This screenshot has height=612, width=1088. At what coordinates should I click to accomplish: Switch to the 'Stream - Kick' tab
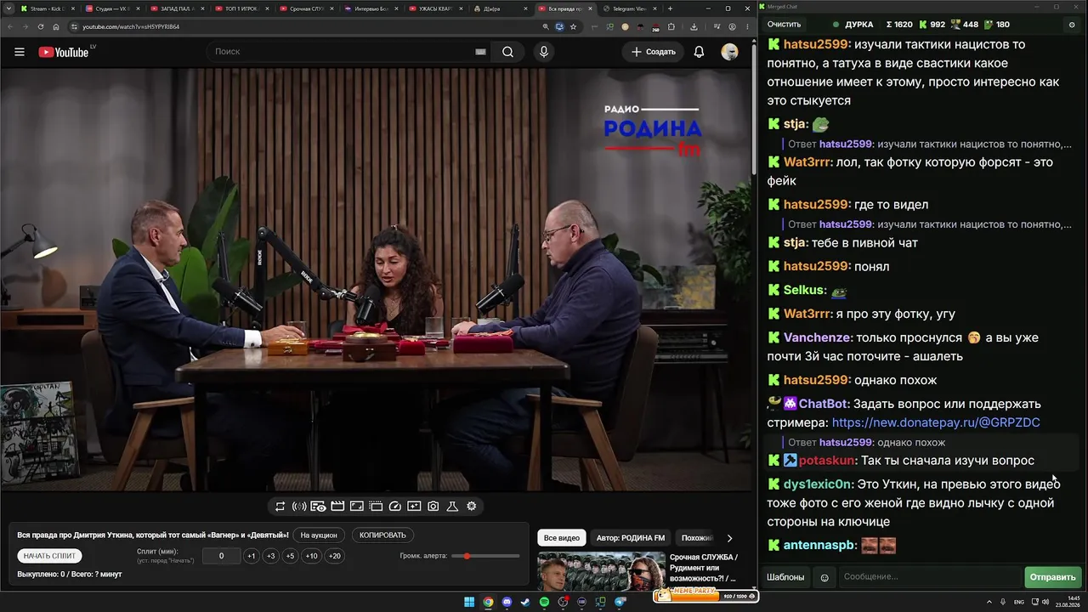pos(47,8)
